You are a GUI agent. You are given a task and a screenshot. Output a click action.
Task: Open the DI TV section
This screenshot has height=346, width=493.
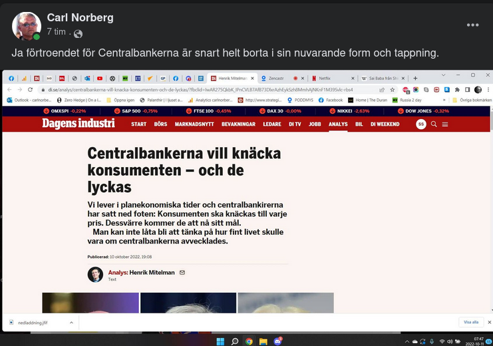(x=295, y=124)
